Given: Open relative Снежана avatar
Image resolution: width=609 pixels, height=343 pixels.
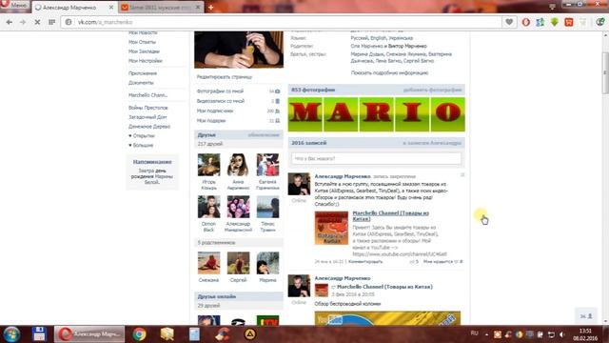Looking at the screenshot, I should tap(208, 263).
